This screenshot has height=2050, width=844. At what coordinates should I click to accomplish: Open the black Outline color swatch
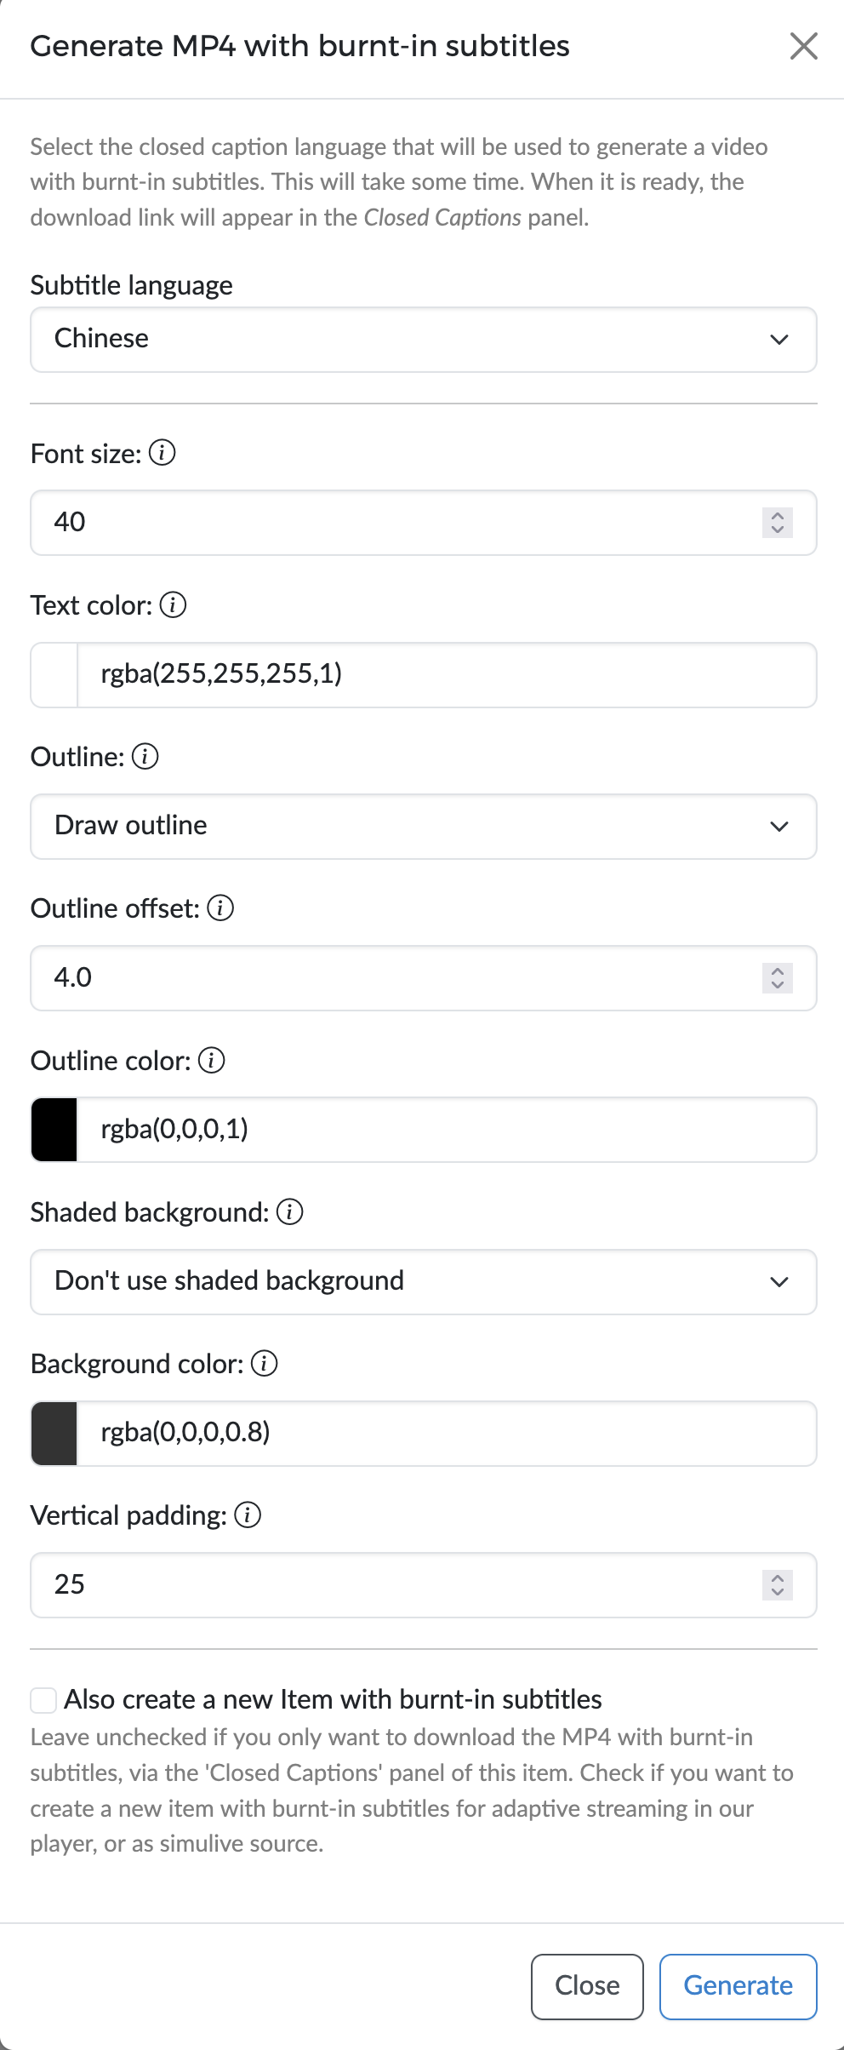click(x=54, y=1130)
